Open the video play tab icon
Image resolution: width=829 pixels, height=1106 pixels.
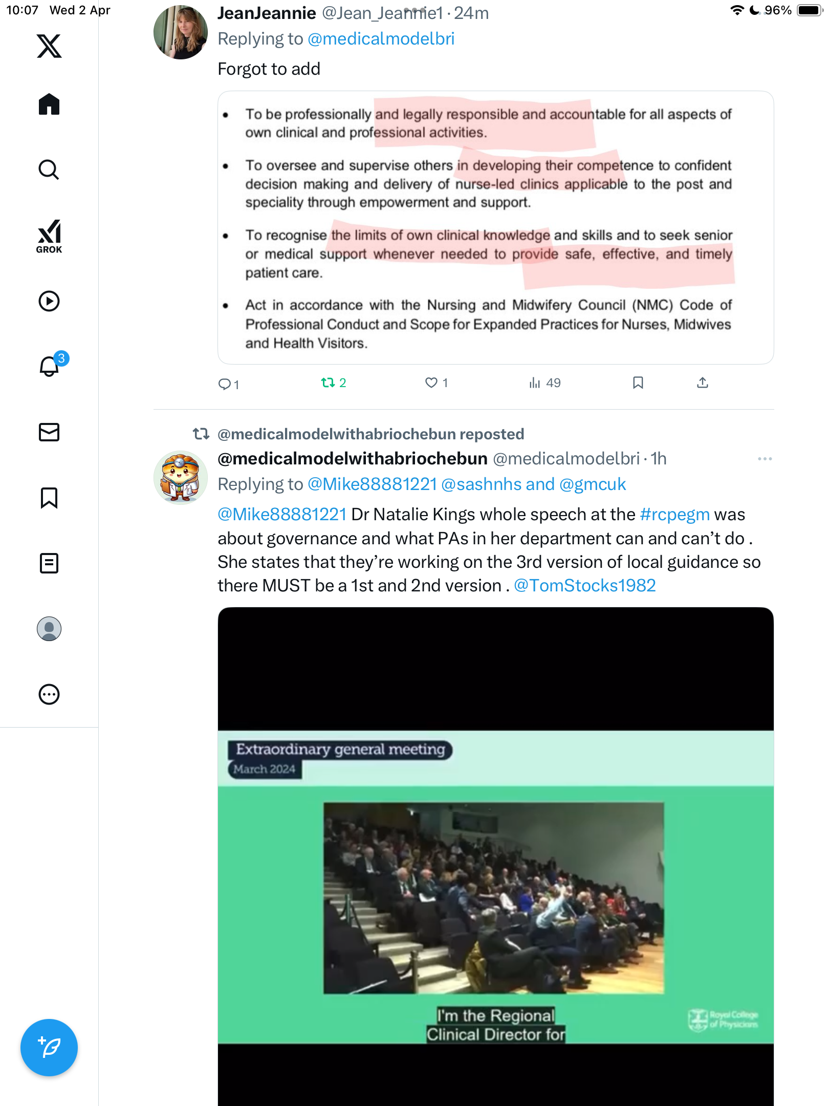pos(49,301)
